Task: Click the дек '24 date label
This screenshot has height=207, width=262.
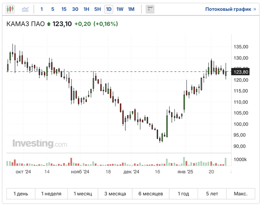Action: point(131,172)
